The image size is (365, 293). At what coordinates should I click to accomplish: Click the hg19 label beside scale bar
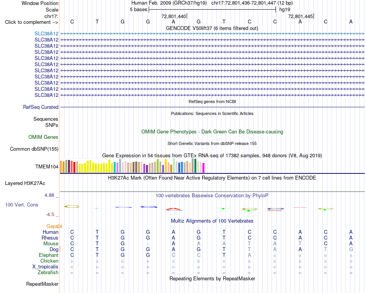click(285, 10)
